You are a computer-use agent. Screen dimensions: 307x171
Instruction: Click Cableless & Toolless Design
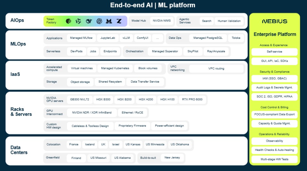tap(90, 126)
